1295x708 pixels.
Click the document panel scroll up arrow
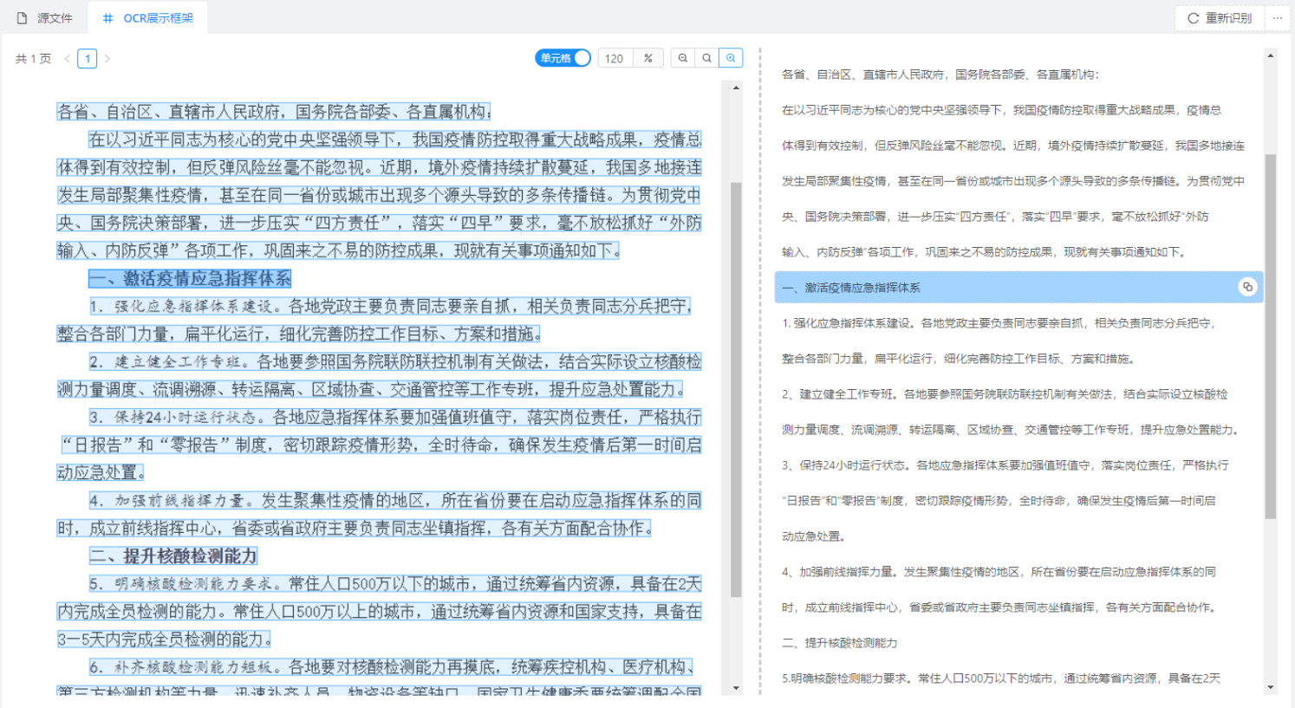(x=736, y=88)
